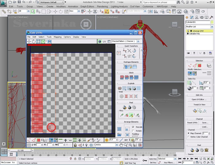Image resolution: width=215 pixels, height=165 pixels.
Task: Open the All IDs material dropdown
Action: coord(117,145)
